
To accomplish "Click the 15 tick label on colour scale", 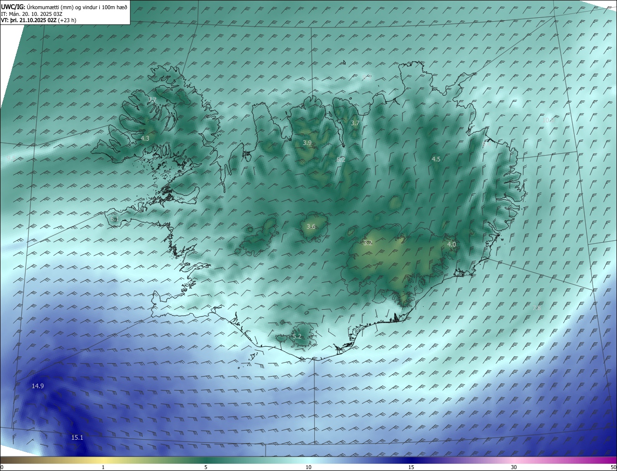I will (x=411, y=467).
